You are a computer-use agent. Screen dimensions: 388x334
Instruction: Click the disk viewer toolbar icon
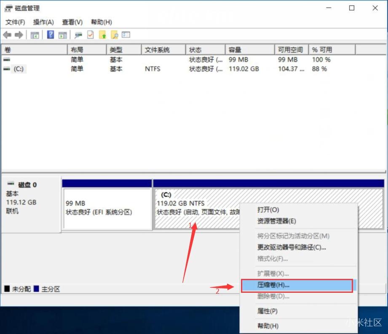[x=78, y=35]
